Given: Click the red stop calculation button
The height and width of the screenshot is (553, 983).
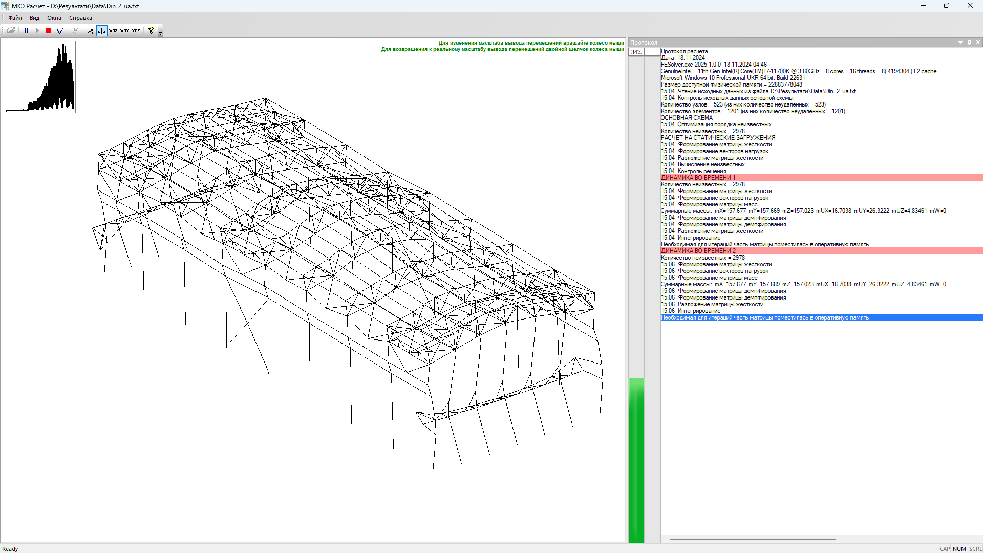Looking at the screenshot, I should [x=49, y=31].
